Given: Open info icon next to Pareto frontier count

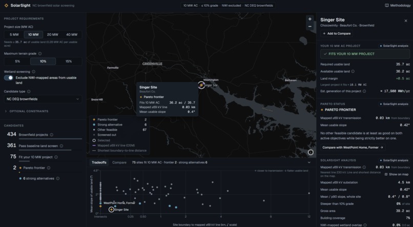Looking at the screenshot, I should [x=49, y=168].
